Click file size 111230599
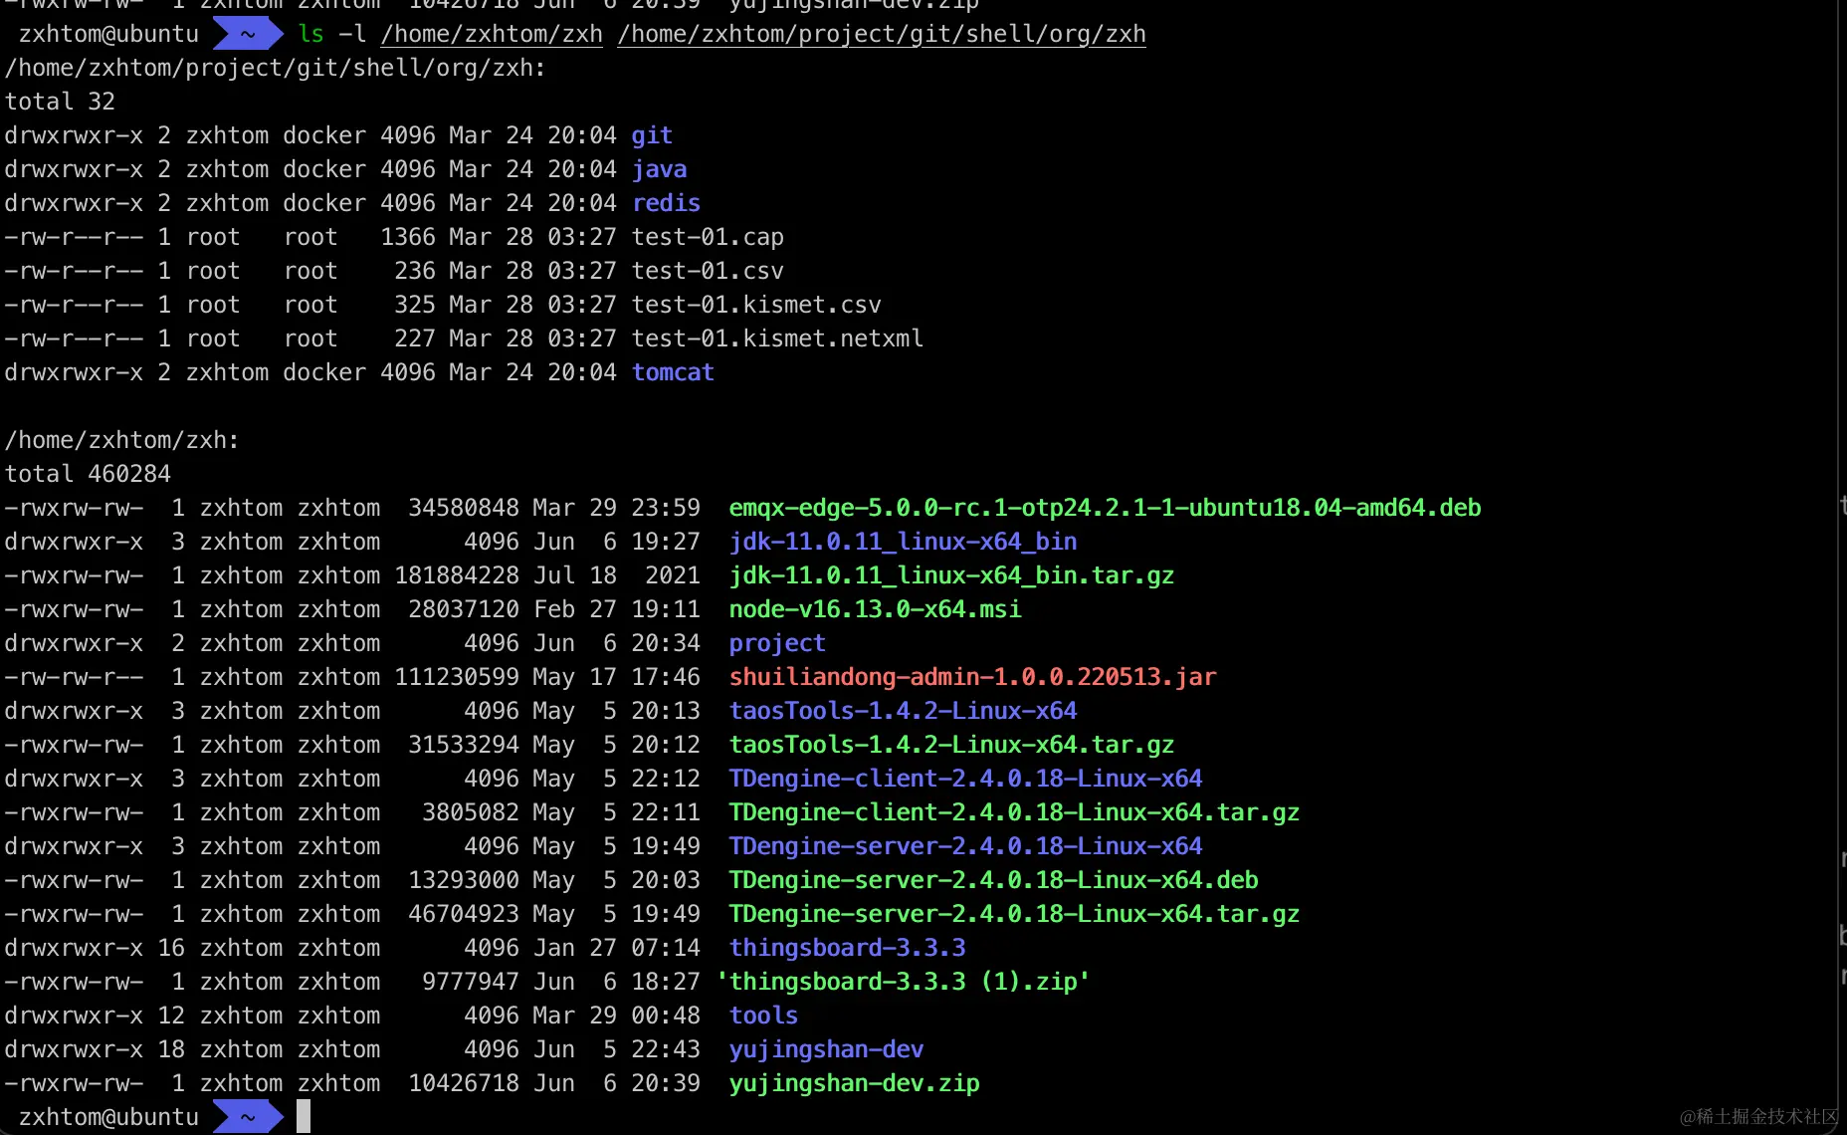Viewport: 1847px width, 1135px height. click(457, 677)
